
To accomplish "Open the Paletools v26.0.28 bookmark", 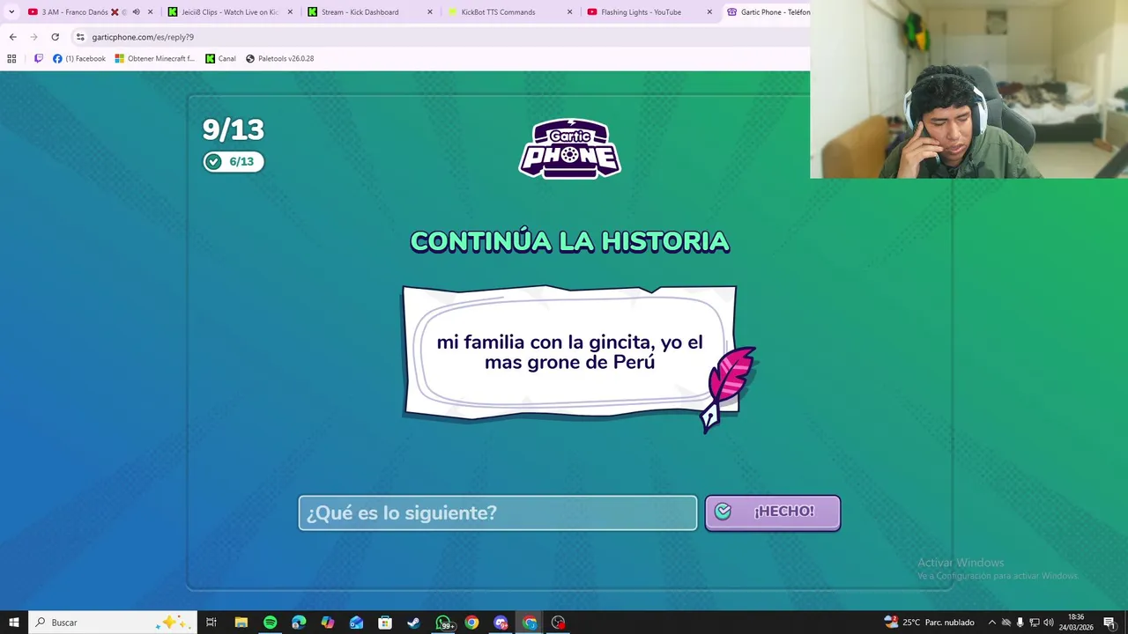I will pos(279,59).
